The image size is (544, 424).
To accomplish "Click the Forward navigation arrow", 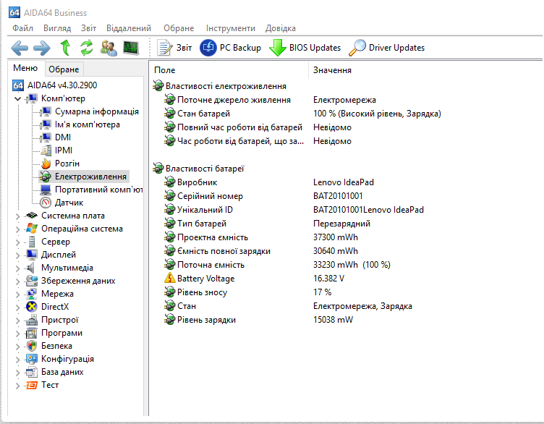I will [x=42, y=48].
